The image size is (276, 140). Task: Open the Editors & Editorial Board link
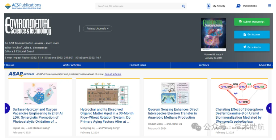click(x=19, y=51)
